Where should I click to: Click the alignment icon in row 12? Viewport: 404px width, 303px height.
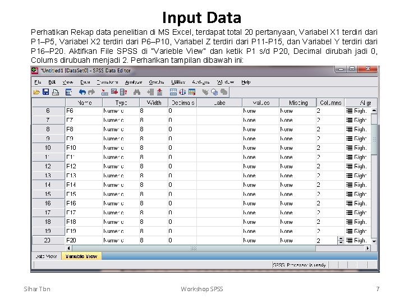(x=349, y=167)
